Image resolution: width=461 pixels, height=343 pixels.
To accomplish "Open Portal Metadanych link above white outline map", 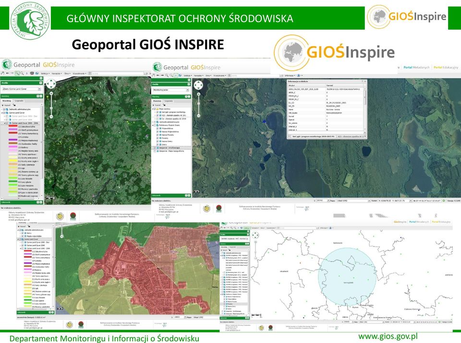I will [x=419, y=222].
